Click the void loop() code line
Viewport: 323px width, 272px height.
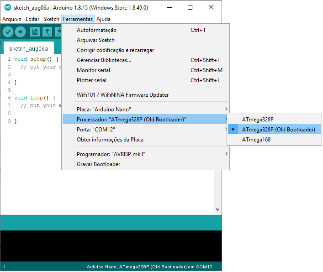pos(35,98)
